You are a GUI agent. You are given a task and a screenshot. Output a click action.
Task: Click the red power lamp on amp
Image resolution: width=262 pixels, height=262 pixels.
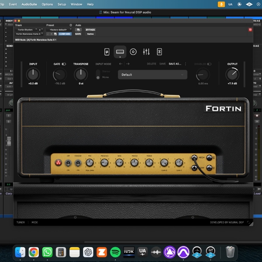click(x=59, y=162)
